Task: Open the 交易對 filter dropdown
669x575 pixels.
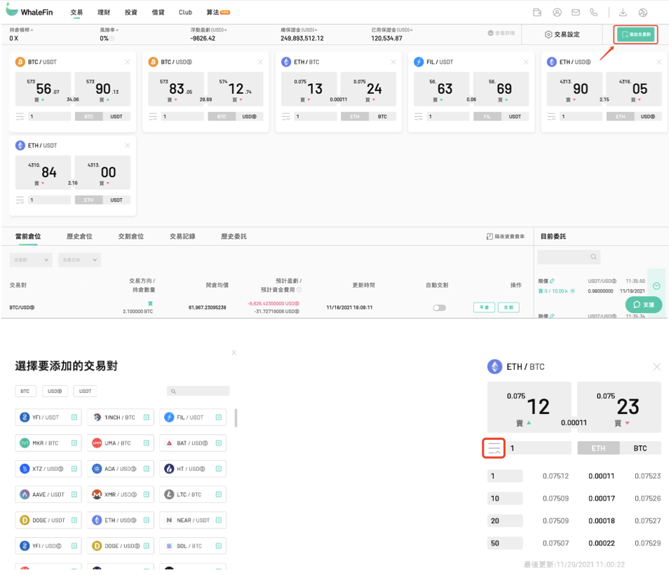Action: pyautogui.click(x=31, y=260)
